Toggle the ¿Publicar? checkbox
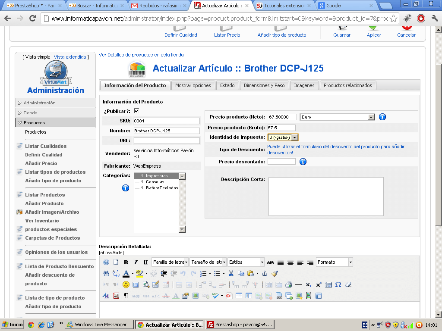The height and width of the screenshot is (331, 442). point(136,111)
